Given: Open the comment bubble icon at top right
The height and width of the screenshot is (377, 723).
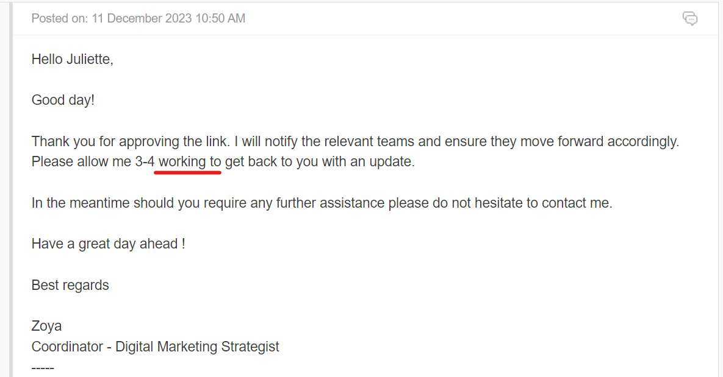Looking at the screenshot, I should pos(690,18).
